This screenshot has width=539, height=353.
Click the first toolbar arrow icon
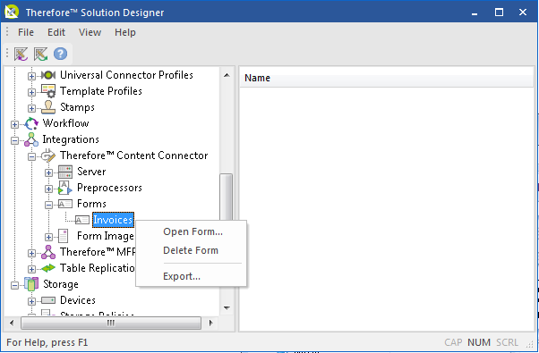(21, 55)
